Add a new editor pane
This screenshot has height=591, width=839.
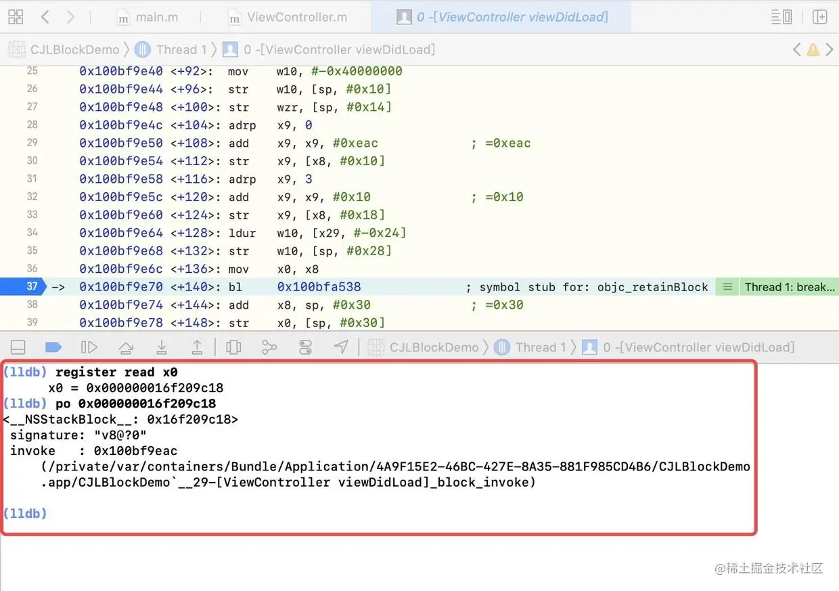(820, 17)
